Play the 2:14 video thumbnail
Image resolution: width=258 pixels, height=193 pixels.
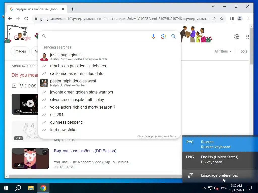25,104
